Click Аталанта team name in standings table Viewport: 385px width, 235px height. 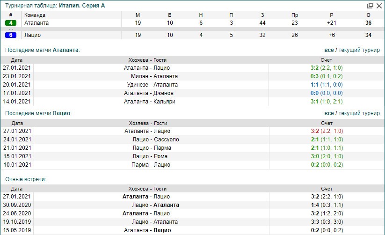point(36,23)
